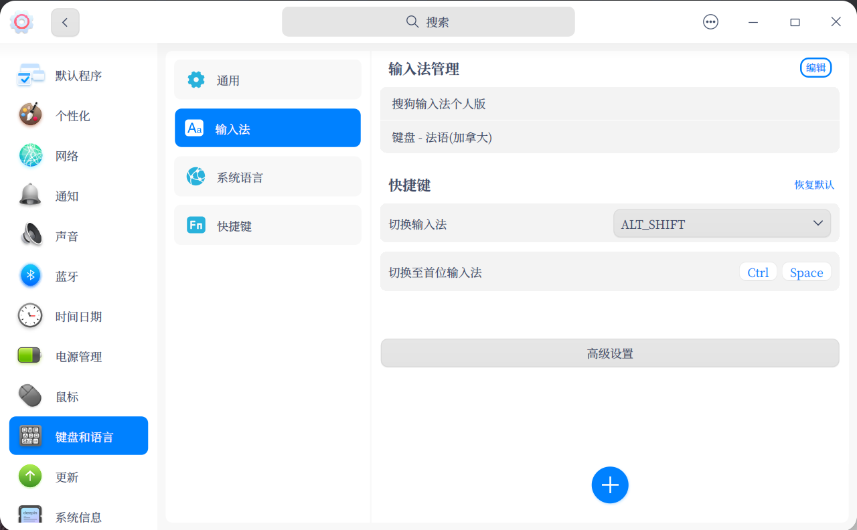The height and width of the screenshot is (530, 857).
Task: Go to 网络 settings
Action: point(78,156)
